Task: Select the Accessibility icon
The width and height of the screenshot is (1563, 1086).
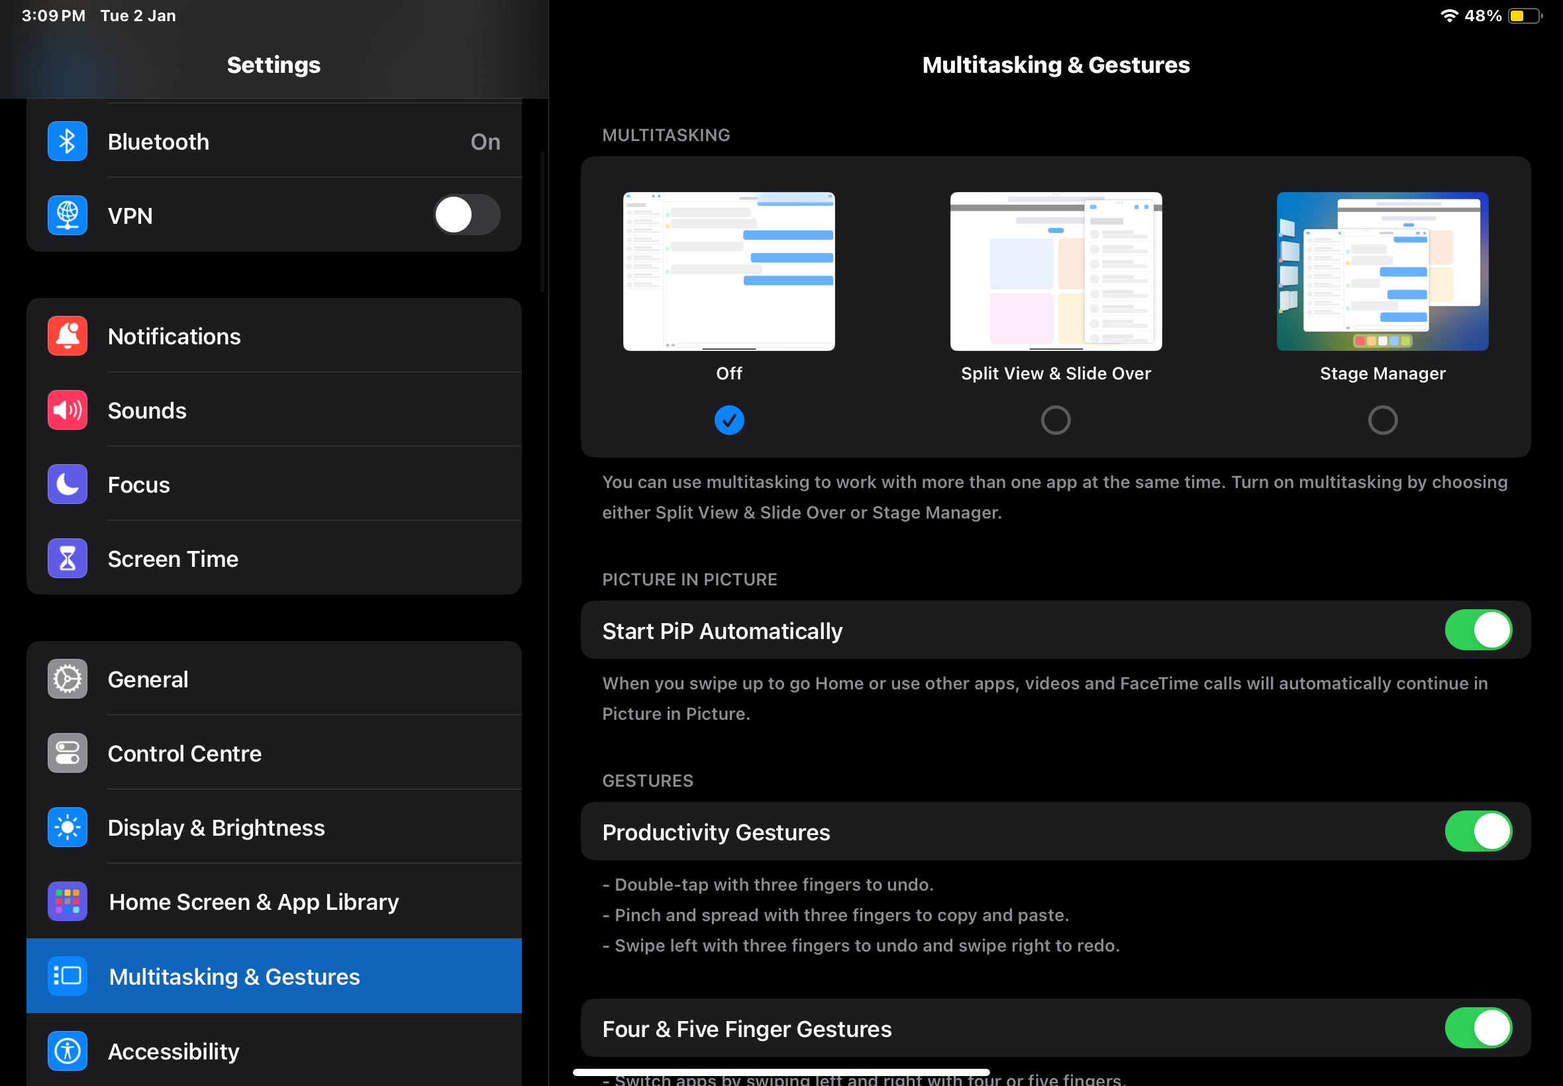Action: (67, 1051)
